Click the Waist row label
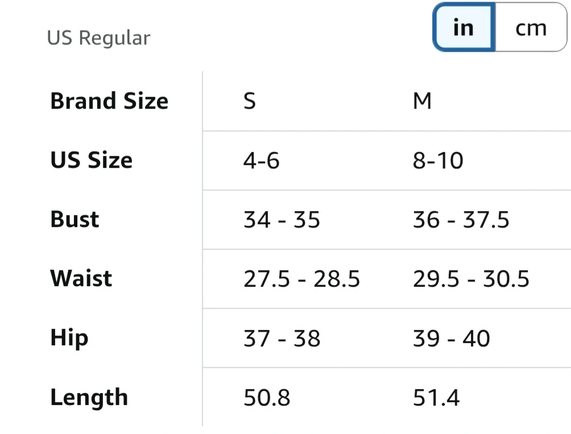 tap(81, 279)
